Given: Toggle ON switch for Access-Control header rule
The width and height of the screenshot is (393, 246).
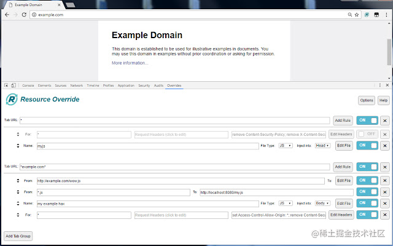Looking at the screenshot, I should point(367,215).
